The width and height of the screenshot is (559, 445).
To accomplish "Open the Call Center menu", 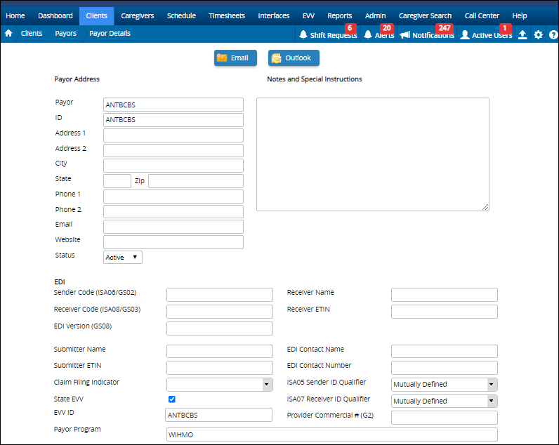I will pyautogui.click(x=482, y=15).
